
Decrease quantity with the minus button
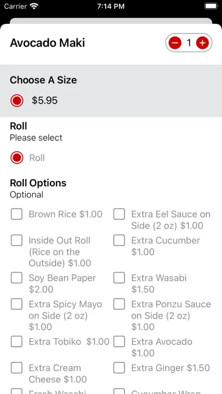(175, 43)
